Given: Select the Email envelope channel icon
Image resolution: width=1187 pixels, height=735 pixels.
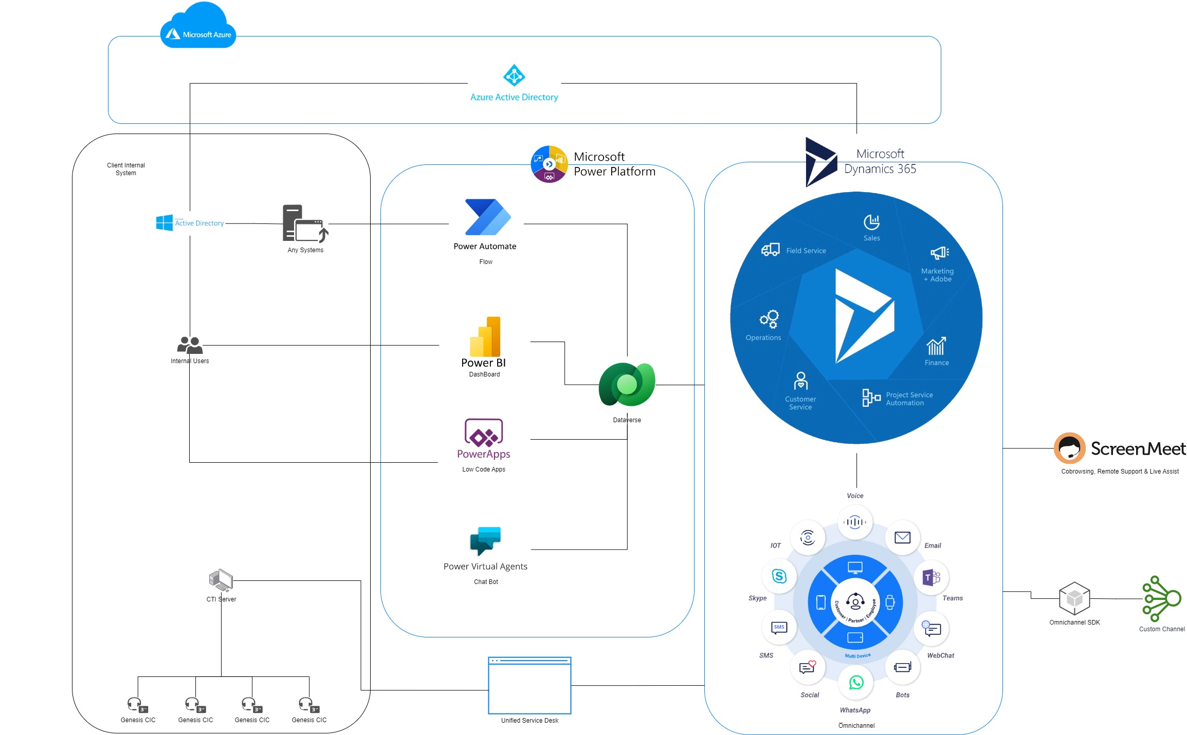Looking at the screenshot, I should click(902, 537).
